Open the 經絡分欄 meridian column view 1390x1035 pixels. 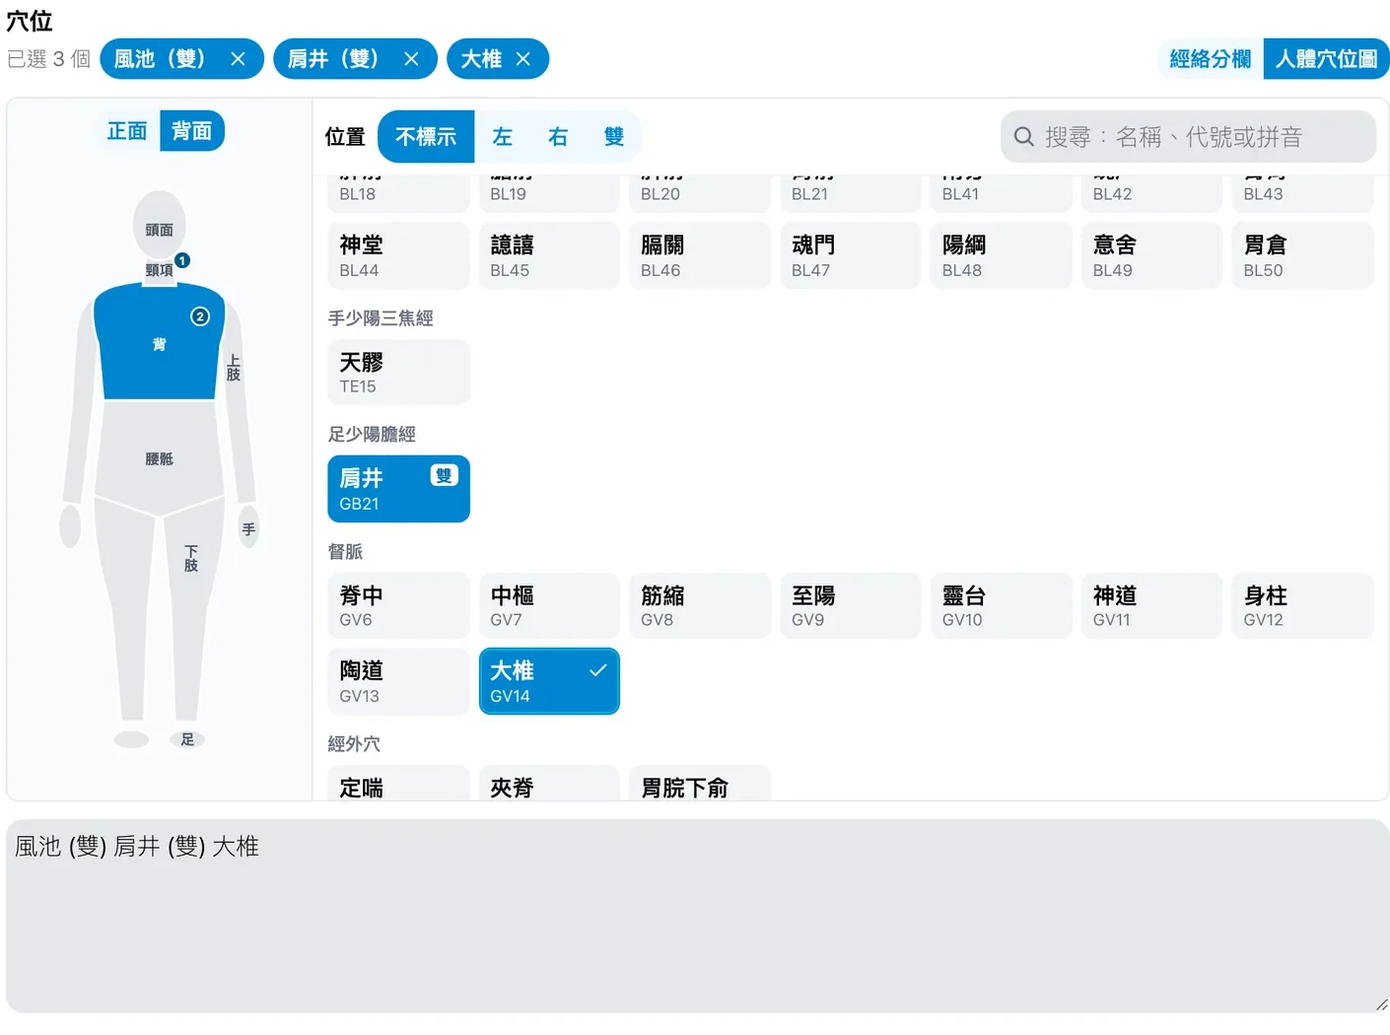pyautogui.click(x=1210, y=59)
